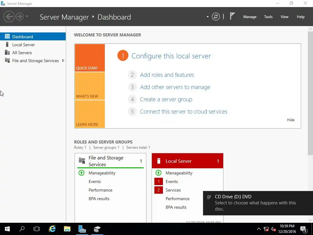Click Add roles and features link

(167, 75)
